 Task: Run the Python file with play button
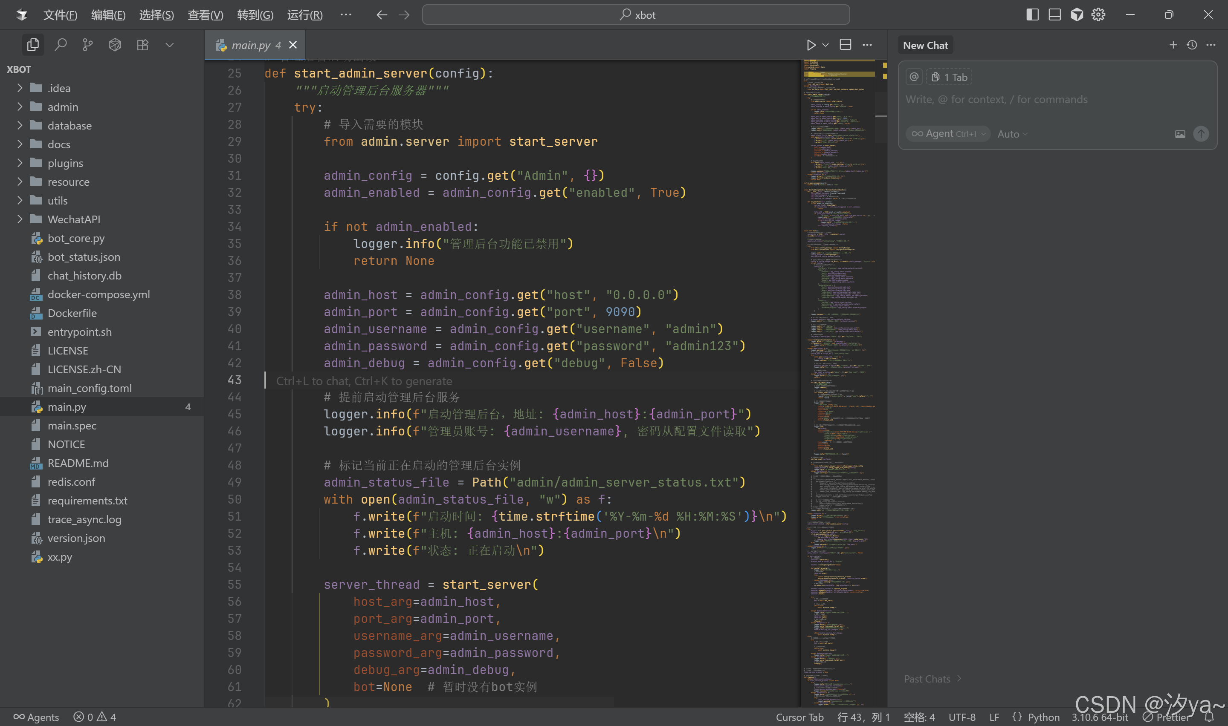point(811,45)
